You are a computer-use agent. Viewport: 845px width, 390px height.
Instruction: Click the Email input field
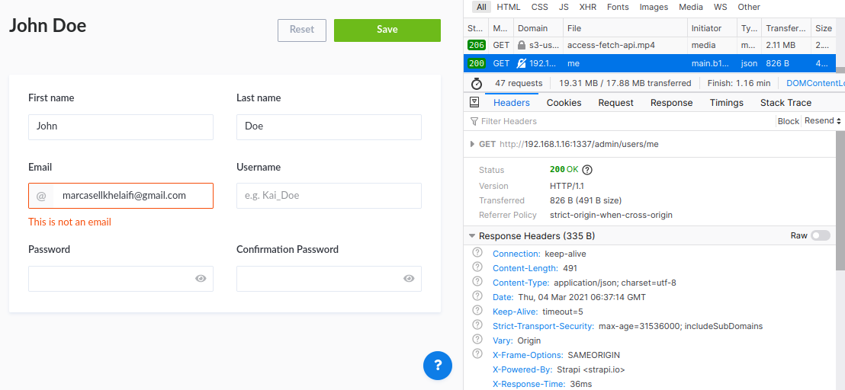tap(120, 196)
